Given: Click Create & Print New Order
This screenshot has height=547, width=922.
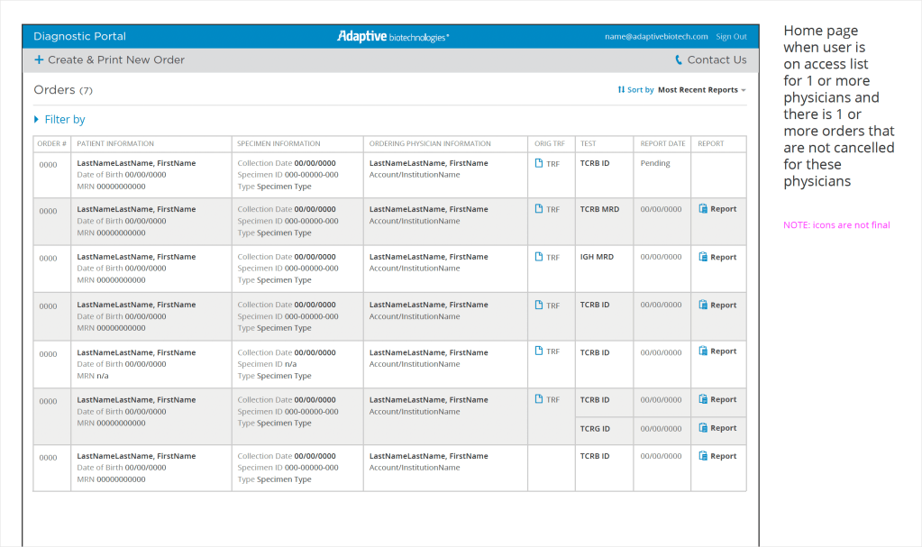Looking at the screenshot, I should pos(115,60).
